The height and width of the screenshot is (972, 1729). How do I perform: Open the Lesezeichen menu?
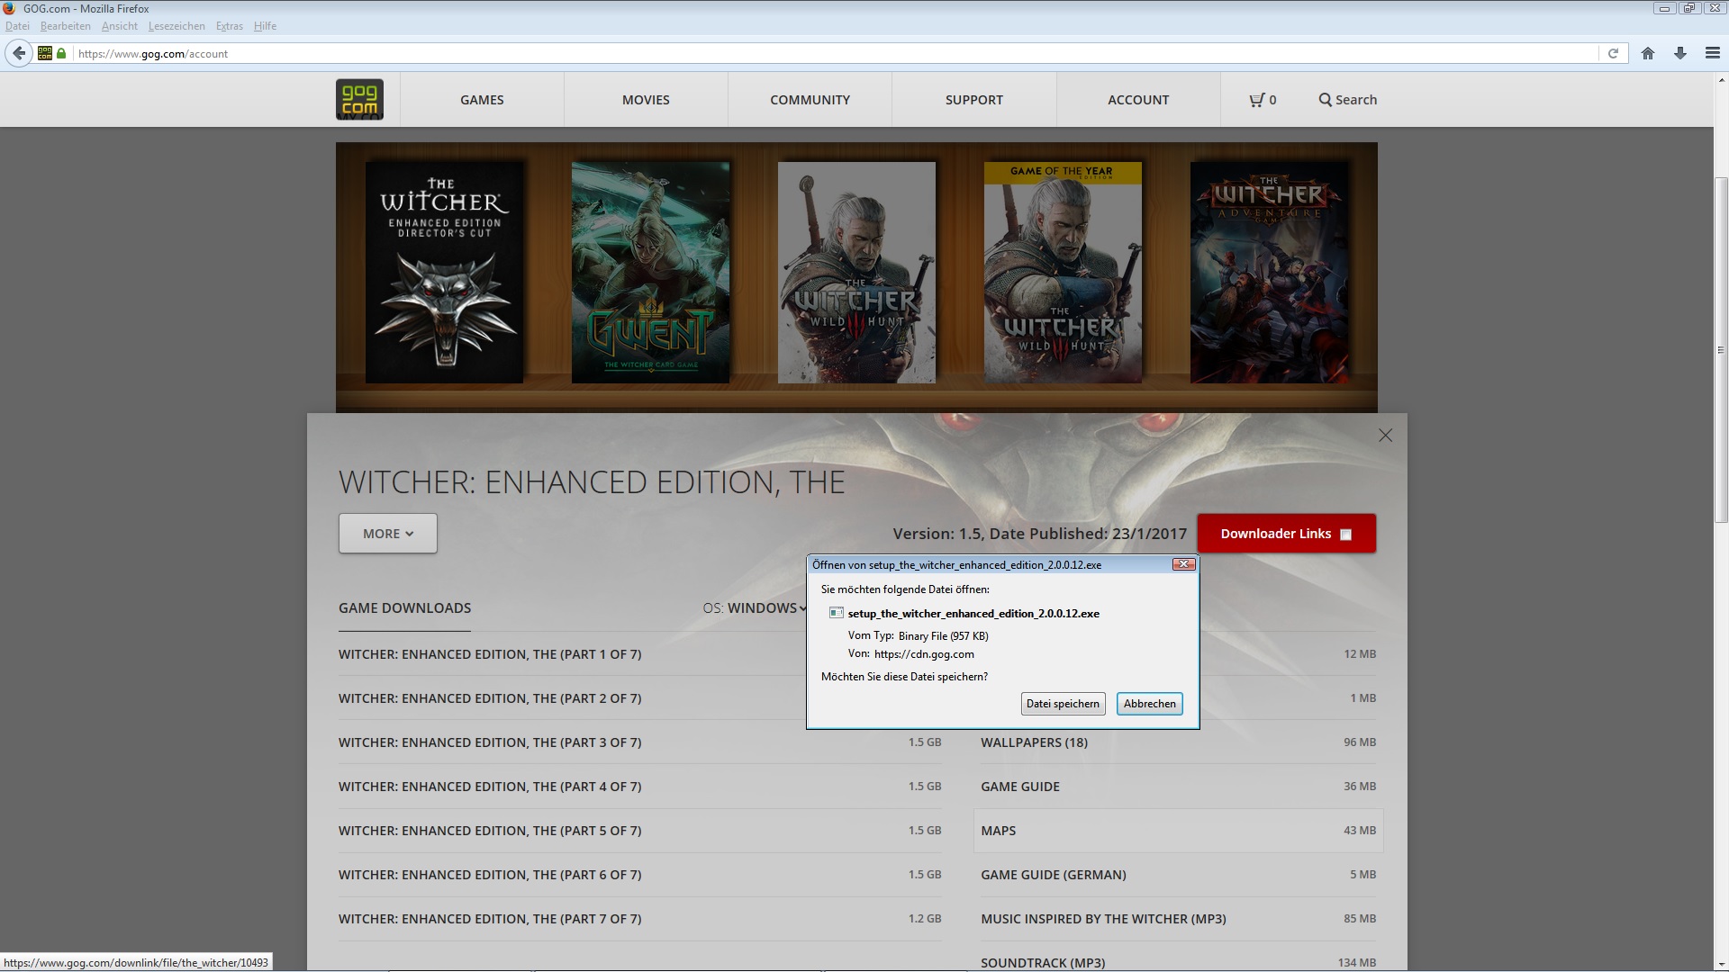click(x=177, y=26)
